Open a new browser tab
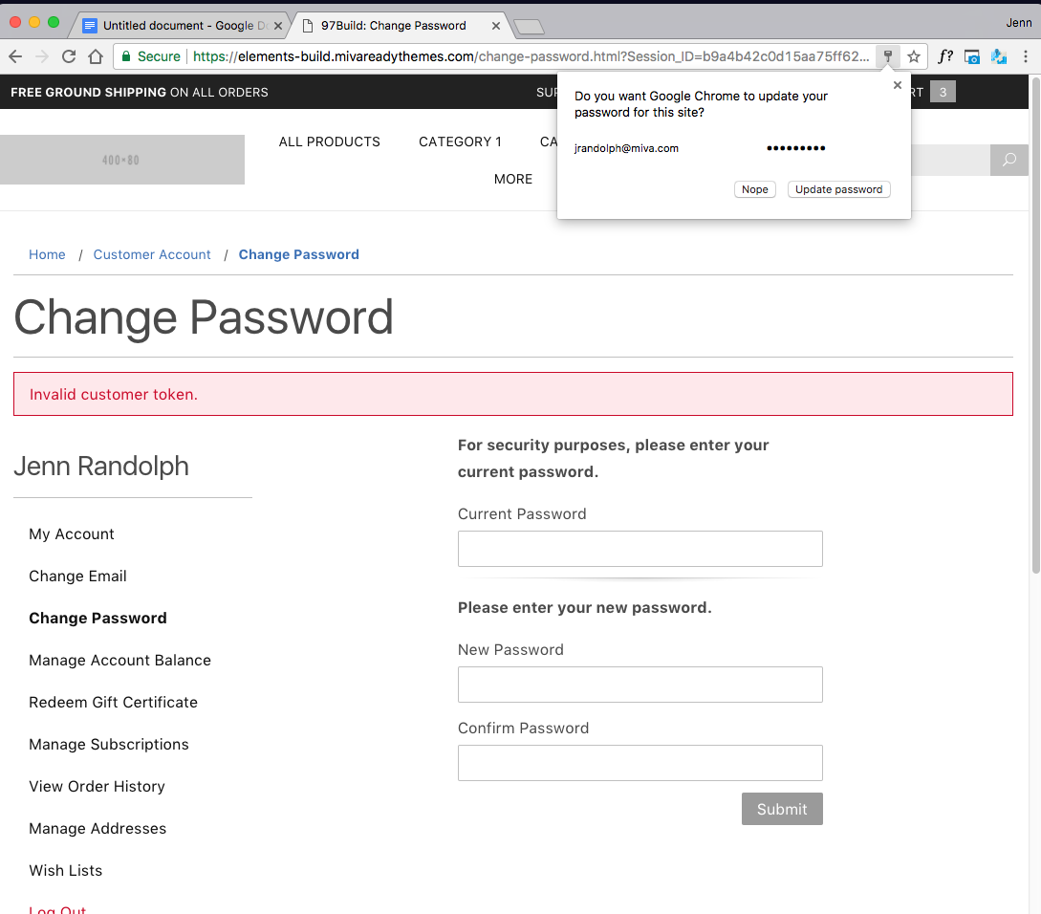Image resolution: width=1041 pixels, height=914 pixels. (530, 27)
